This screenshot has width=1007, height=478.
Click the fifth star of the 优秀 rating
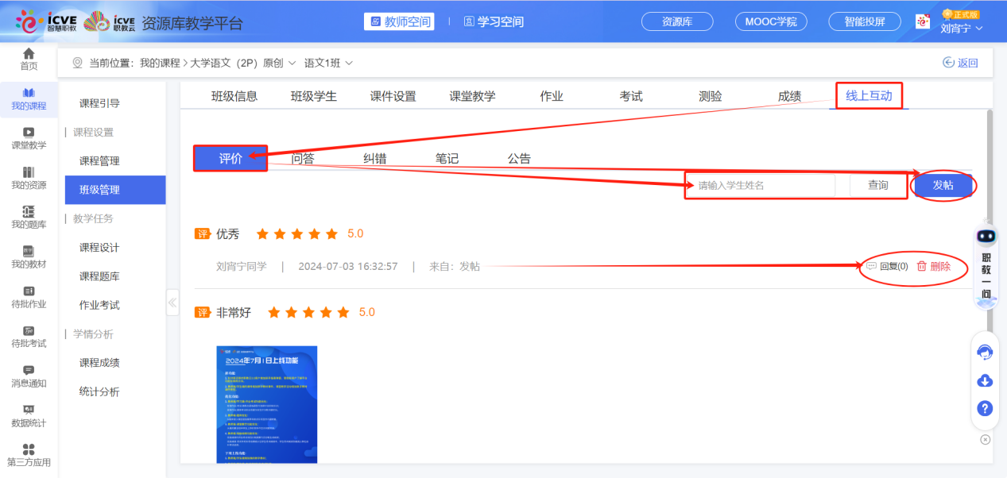(x=331, y=233)
